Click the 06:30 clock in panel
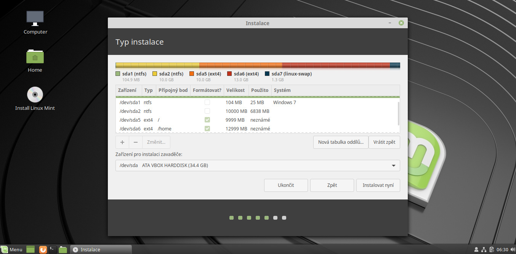The image size is (516, 254). point(503,249)
